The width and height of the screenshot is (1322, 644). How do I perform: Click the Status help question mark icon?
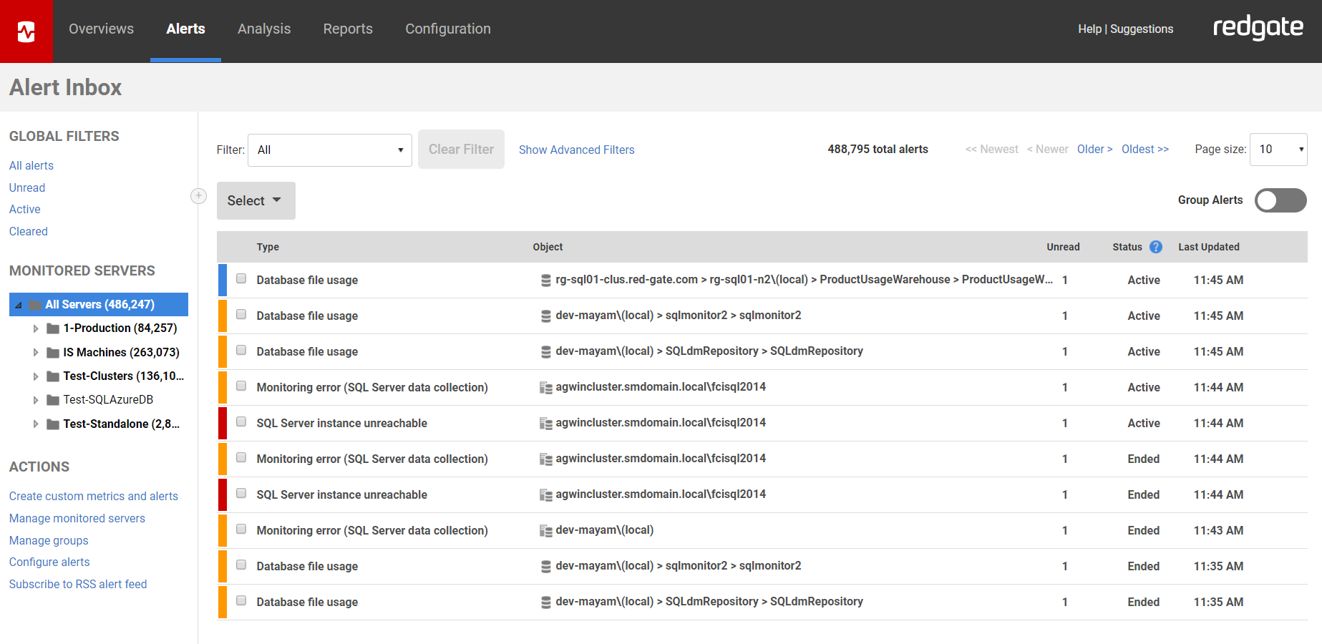[x=1155, y=247]
